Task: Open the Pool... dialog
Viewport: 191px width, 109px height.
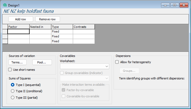Action: [x=42, y=62]
